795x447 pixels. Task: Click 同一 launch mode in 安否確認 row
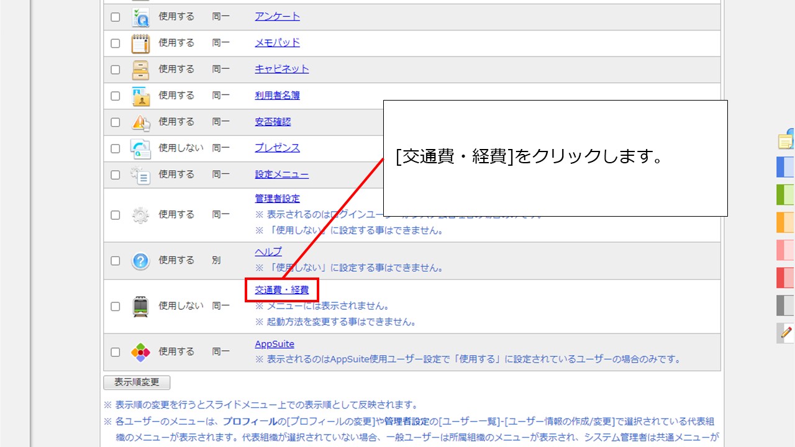[x=220, y=122]
